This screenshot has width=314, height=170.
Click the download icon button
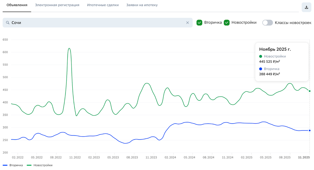click(306, 7)
